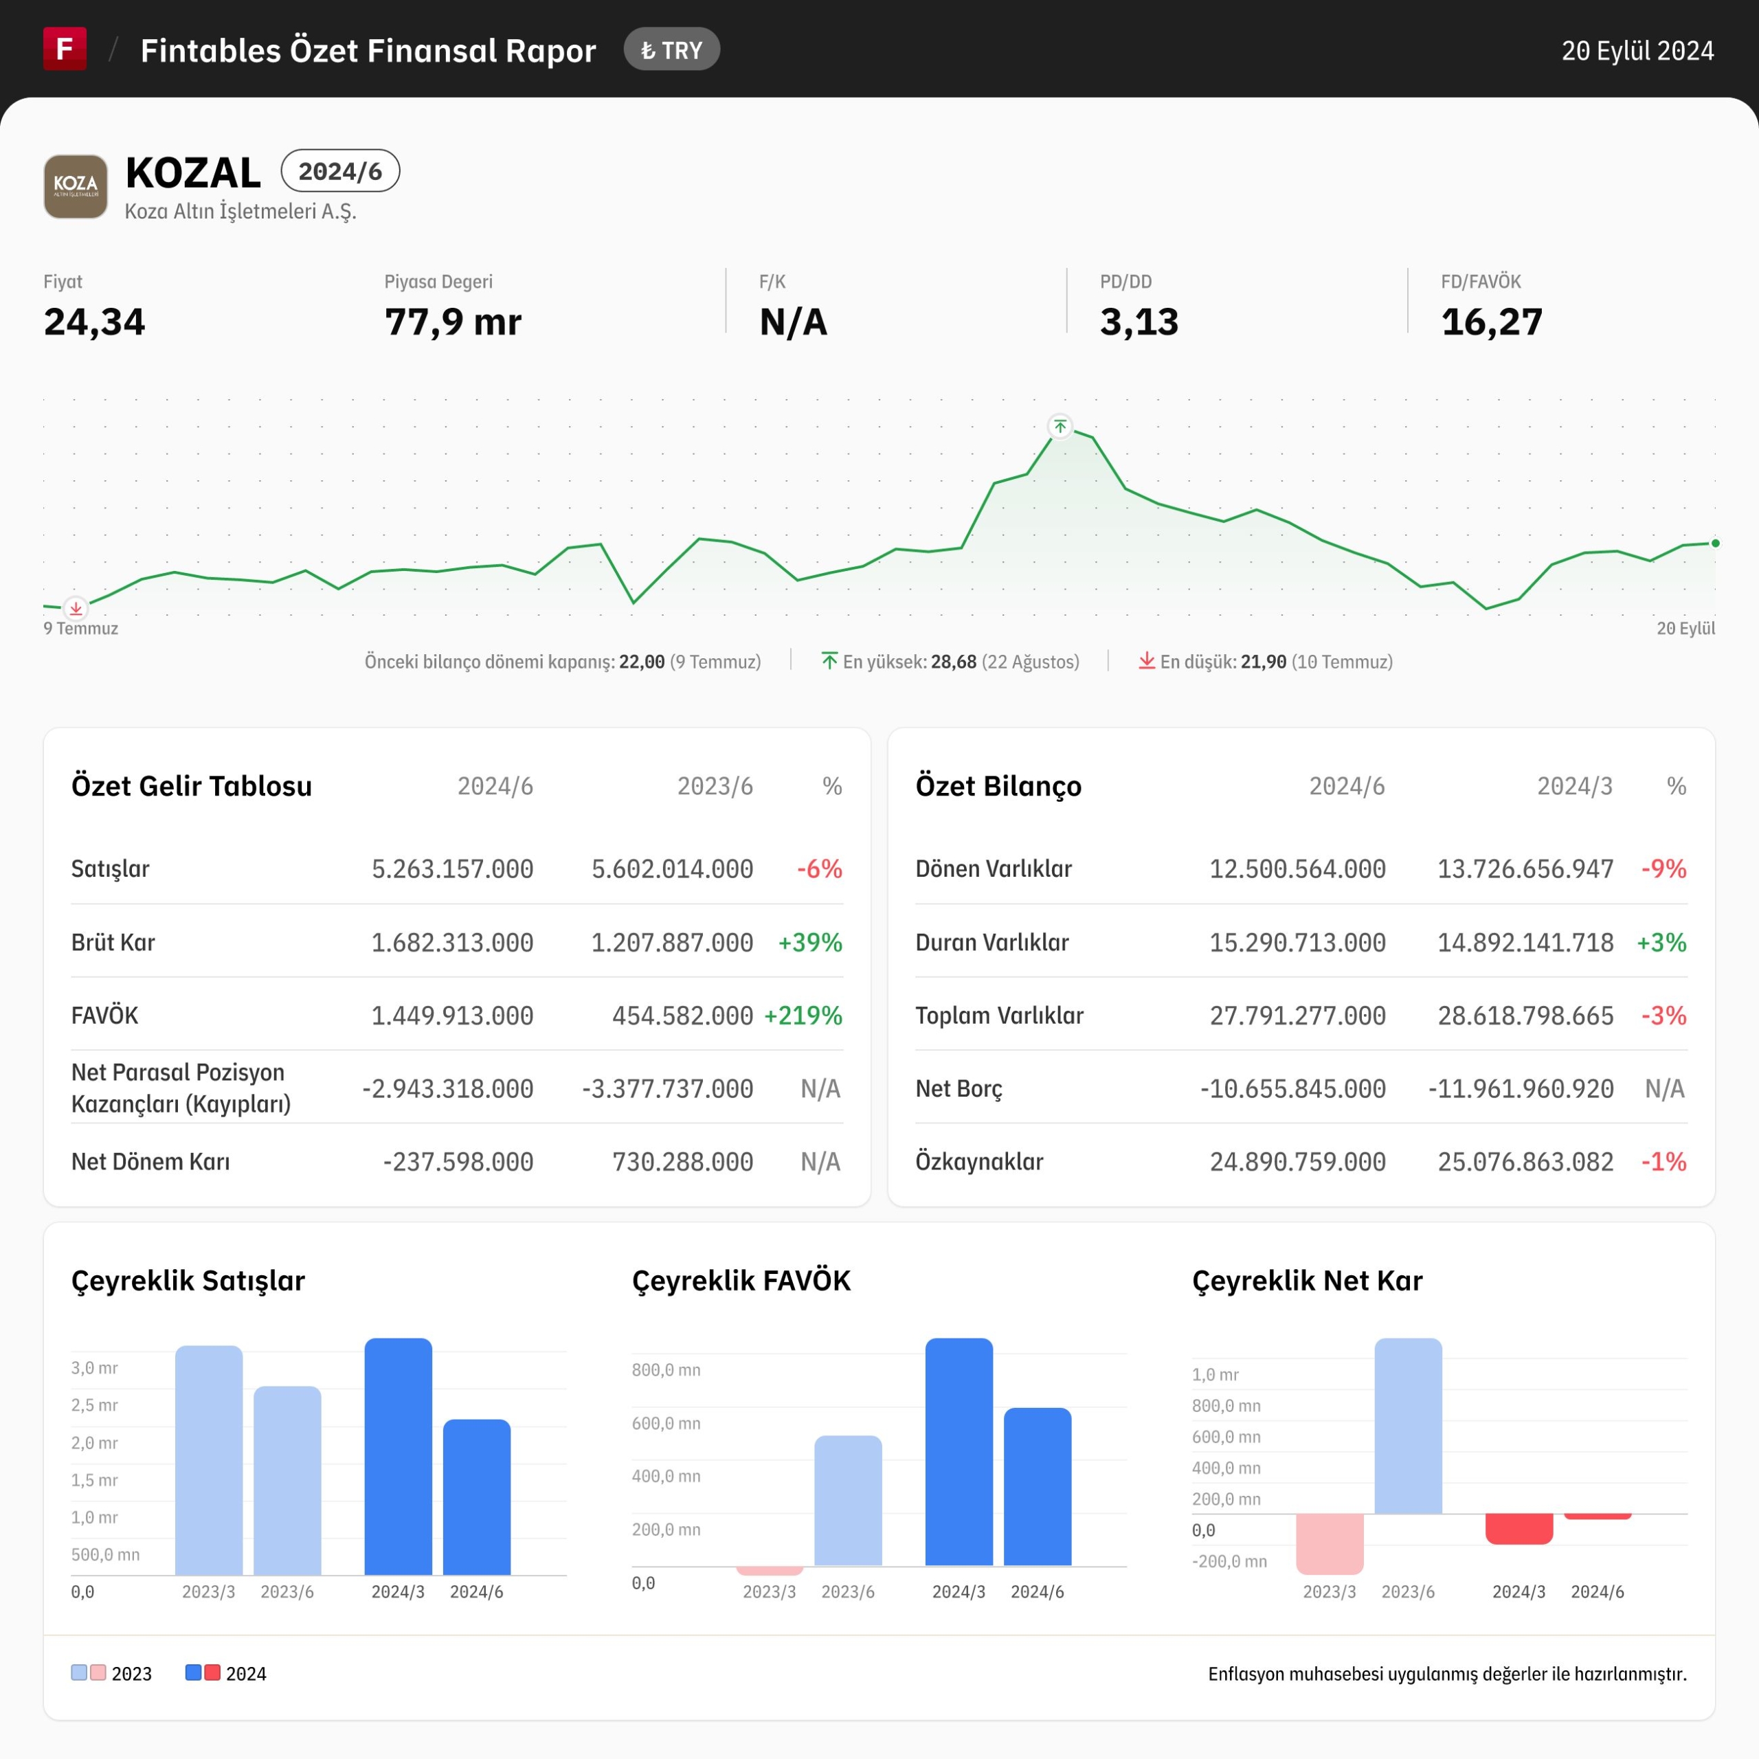
Task: Click the Koza Altın İşletmeleri A.Ş. company name
Action: coord(240,211)
